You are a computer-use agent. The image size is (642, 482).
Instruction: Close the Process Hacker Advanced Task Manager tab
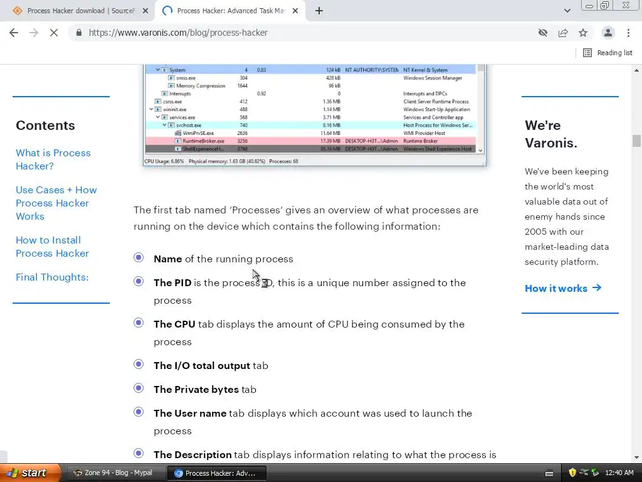point(295,11)
